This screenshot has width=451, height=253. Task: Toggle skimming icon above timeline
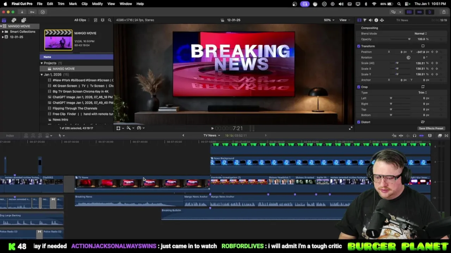point(401,136)
